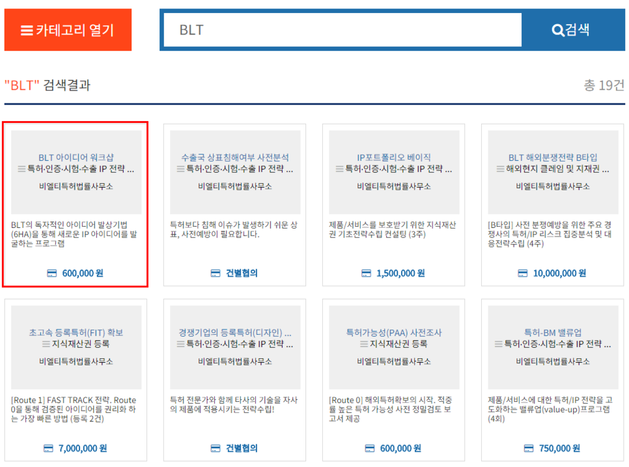This screenshot has width=629, height=467.
Task: Click 비엘티특허법률사무소 on 특허-BM 밸류업 card
Action: [x=553, y=361]
